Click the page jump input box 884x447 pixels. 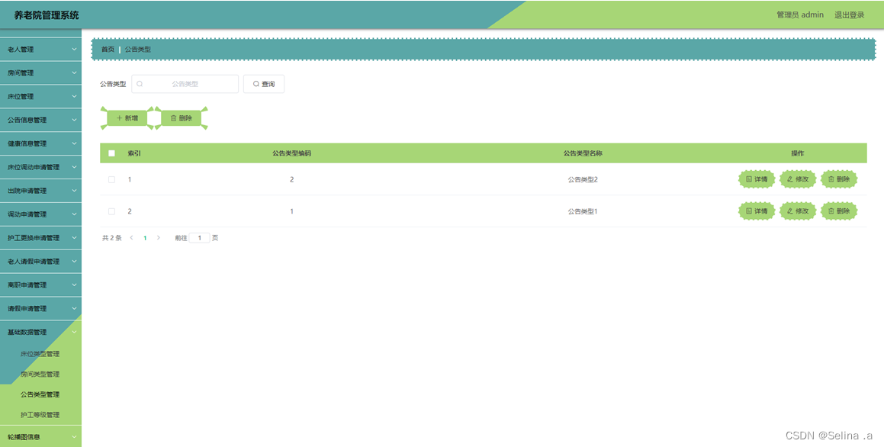click(x=200, y=238)
